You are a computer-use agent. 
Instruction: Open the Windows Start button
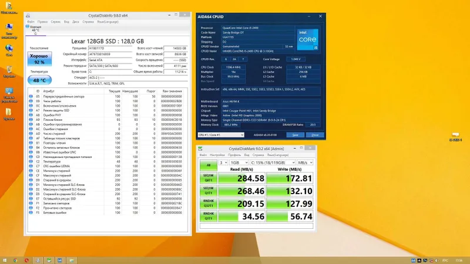[5, 260]
